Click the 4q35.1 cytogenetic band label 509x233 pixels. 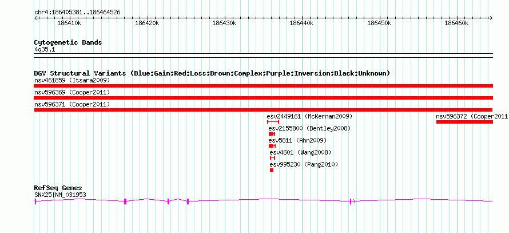[x=44, y=49]
